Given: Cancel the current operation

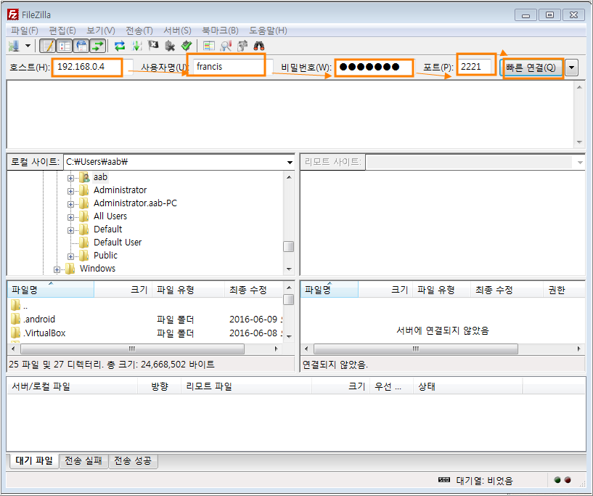Looking at the screenshot, I should click(x=153, y=46).
